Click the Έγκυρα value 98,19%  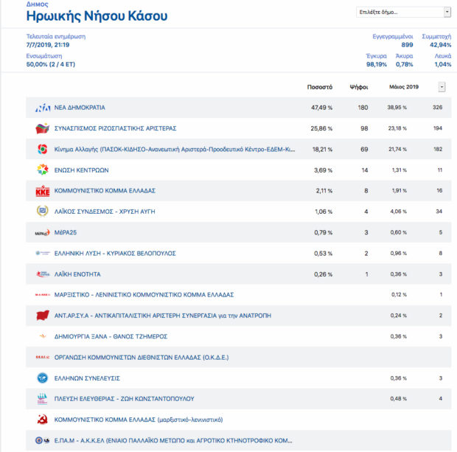point(376,64)
